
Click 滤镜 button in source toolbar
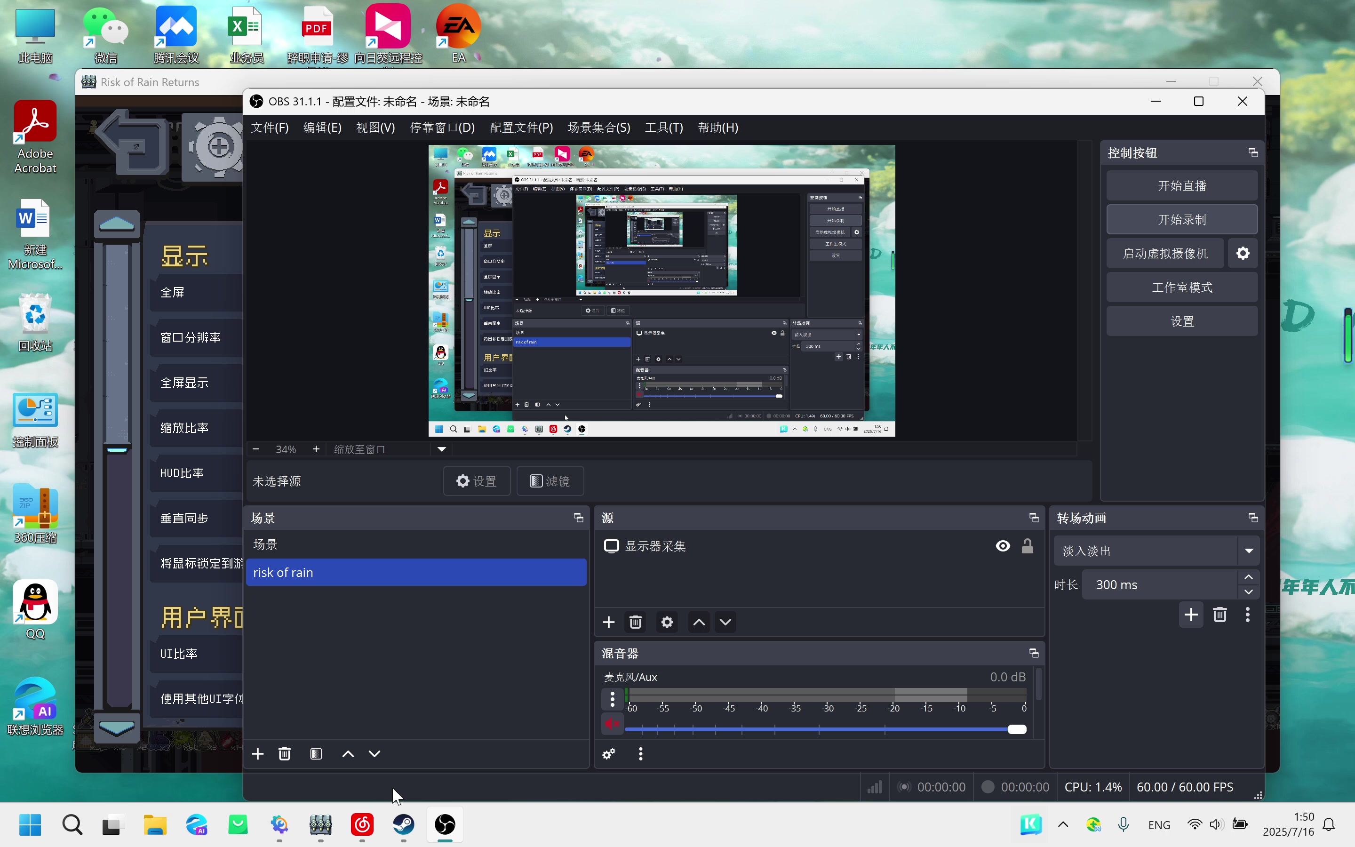click(x=550, y=481)
